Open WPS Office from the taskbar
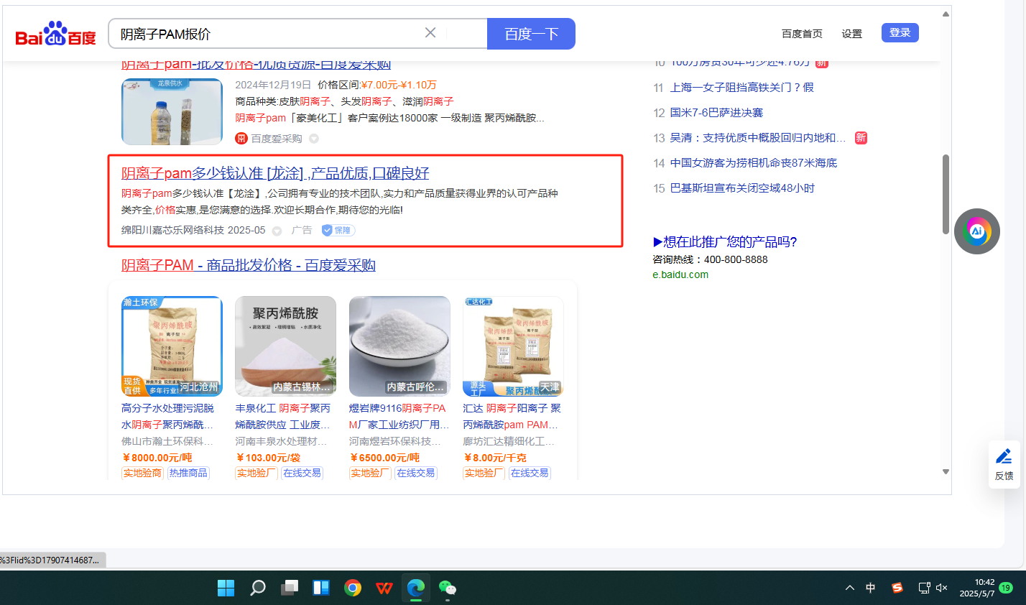Screen dimensions: 1026x605 (384, 588)
